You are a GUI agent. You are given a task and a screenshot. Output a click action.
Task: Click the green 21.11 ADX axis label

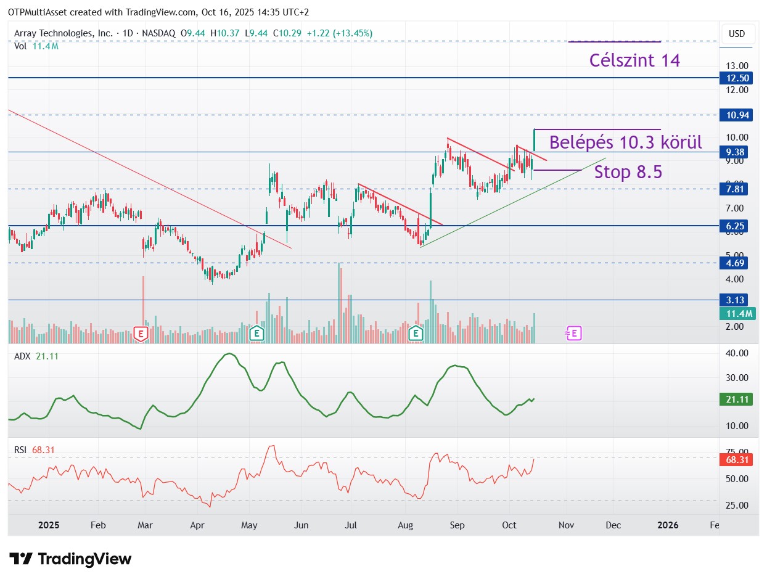pyautogui.click(x=736, y=400)
